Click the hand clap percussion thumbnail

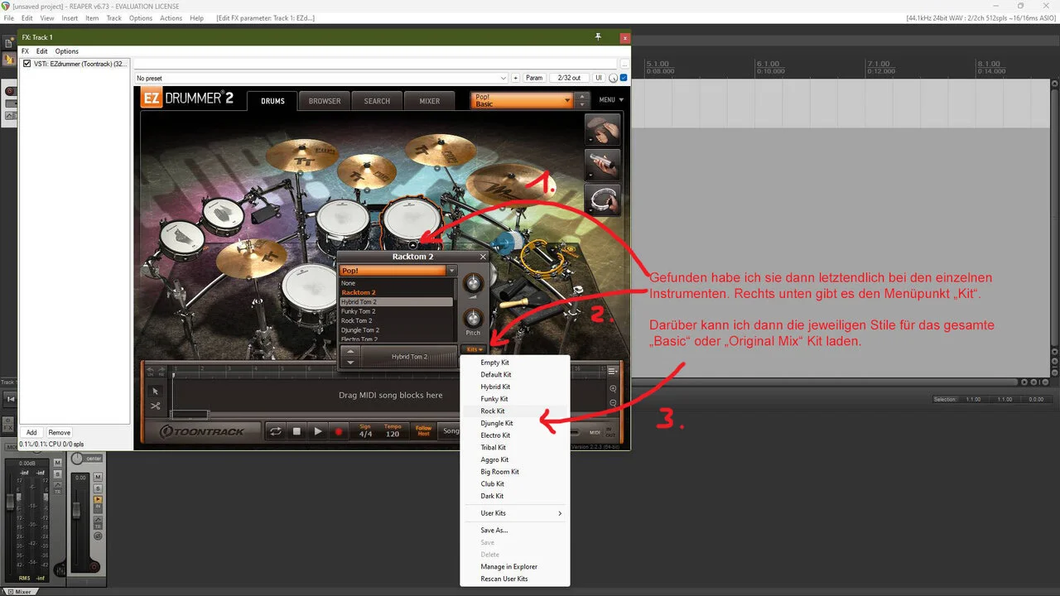(602, 130)
